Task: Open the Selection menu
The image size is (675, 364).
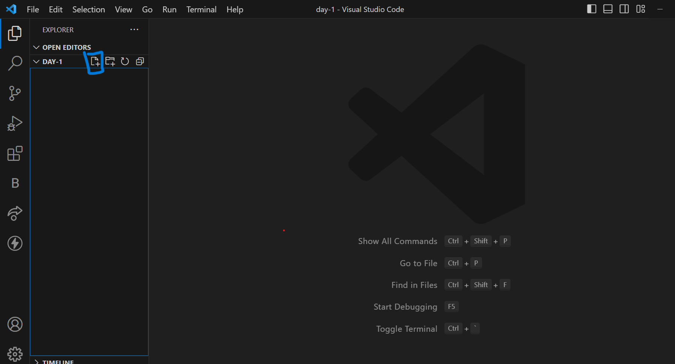Action: (88, 9)
